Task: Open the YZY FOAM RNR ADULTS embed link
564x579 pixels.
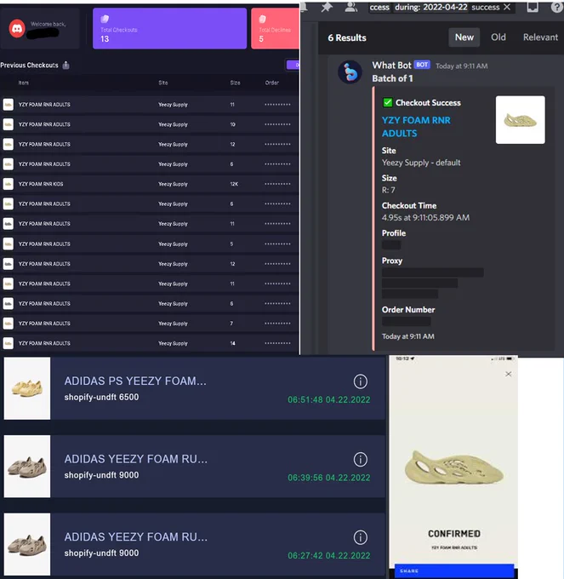Action: tap(416, 127)
